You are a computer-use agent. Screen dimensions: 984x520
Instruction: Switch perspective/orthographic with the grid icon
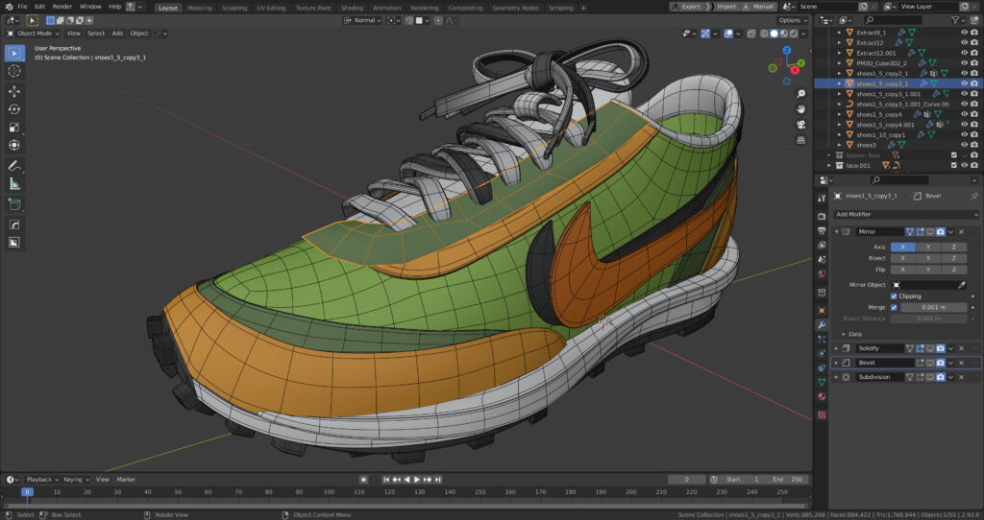coord(800,140)
